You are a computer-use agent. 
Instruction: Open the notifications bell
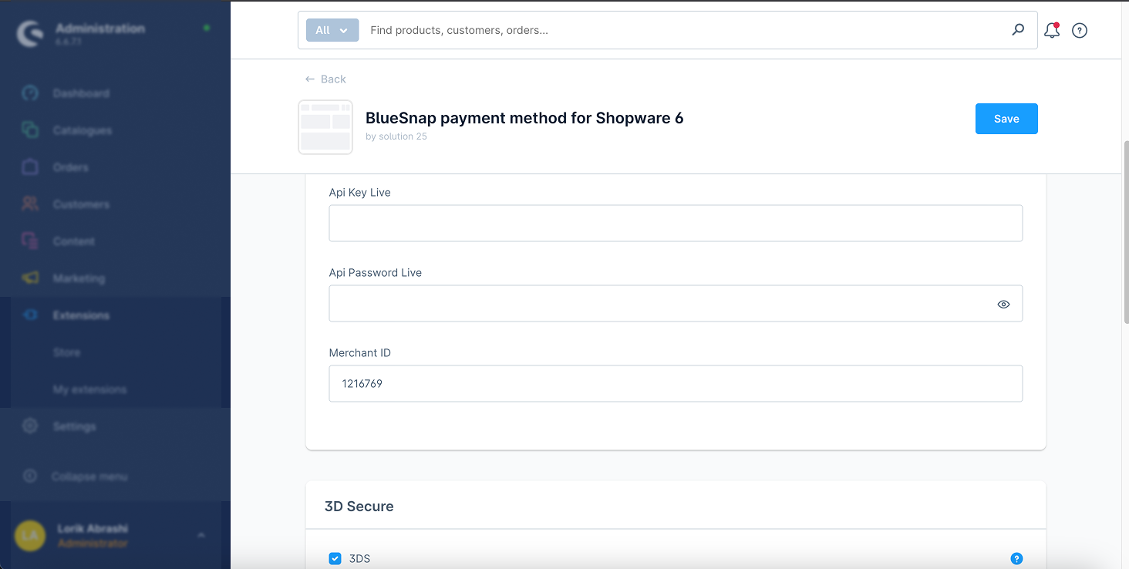1051,31
